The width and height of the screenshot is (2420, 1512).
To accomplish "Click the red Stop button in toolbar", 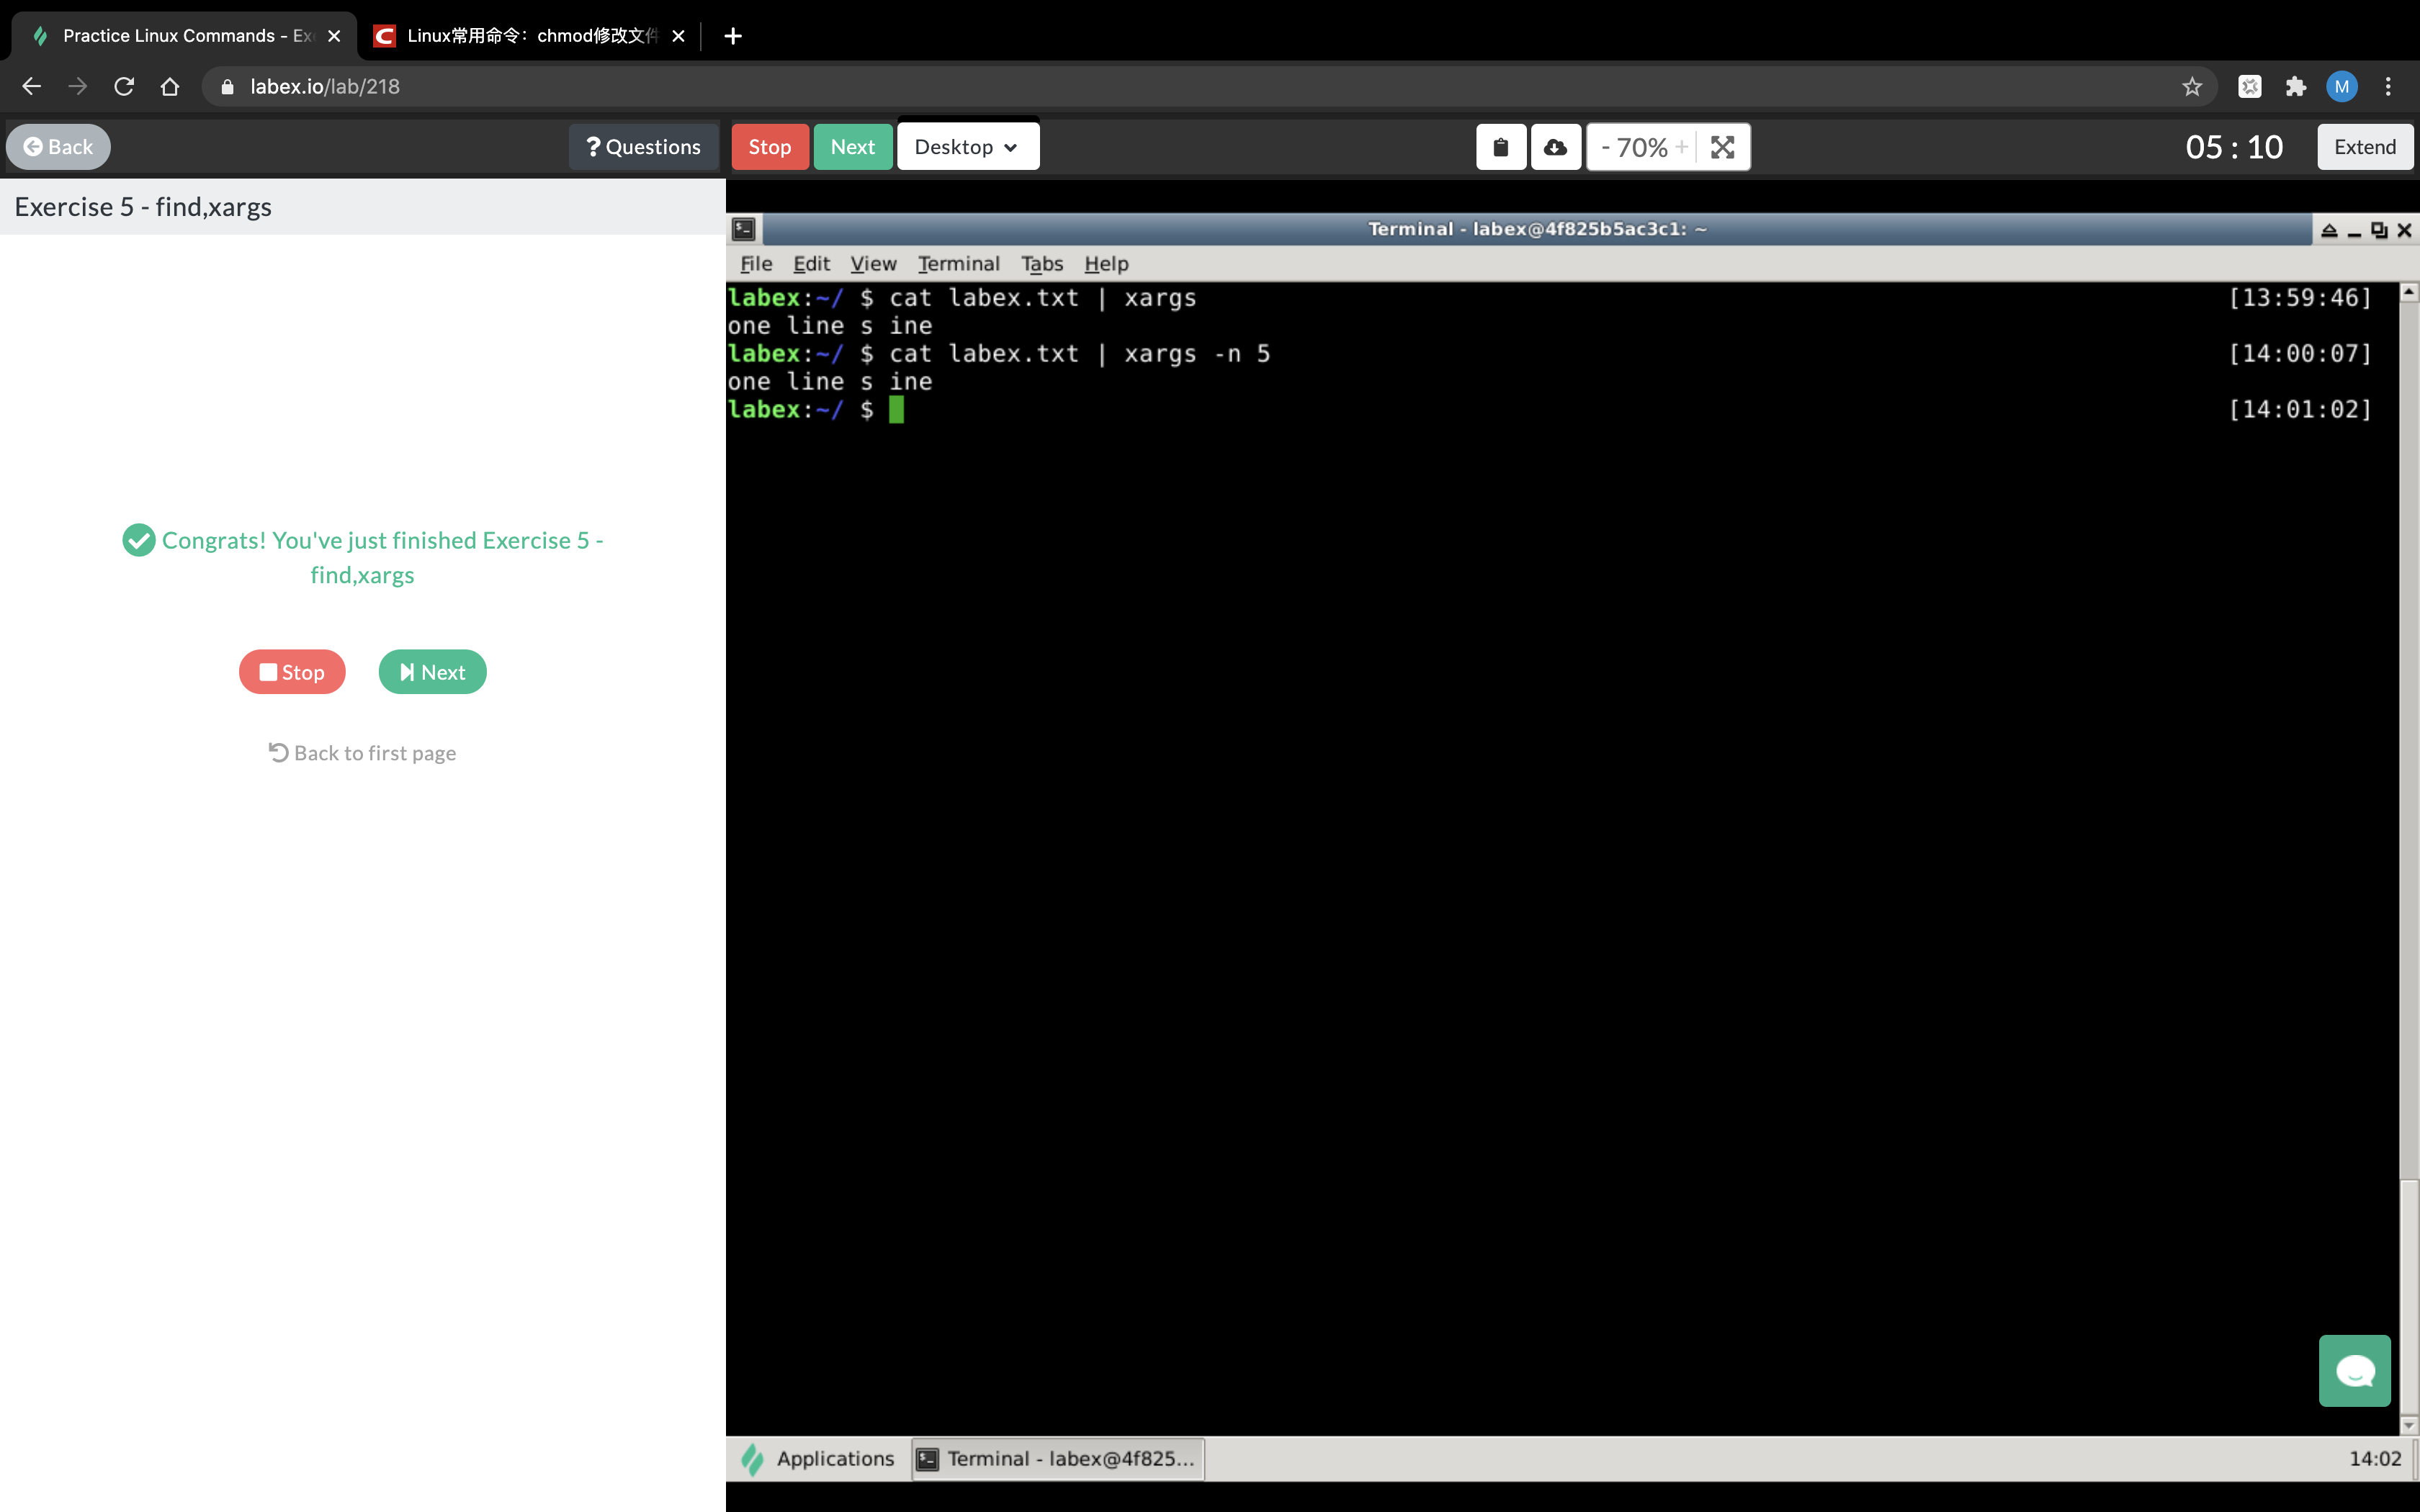I will pos(770,147).
